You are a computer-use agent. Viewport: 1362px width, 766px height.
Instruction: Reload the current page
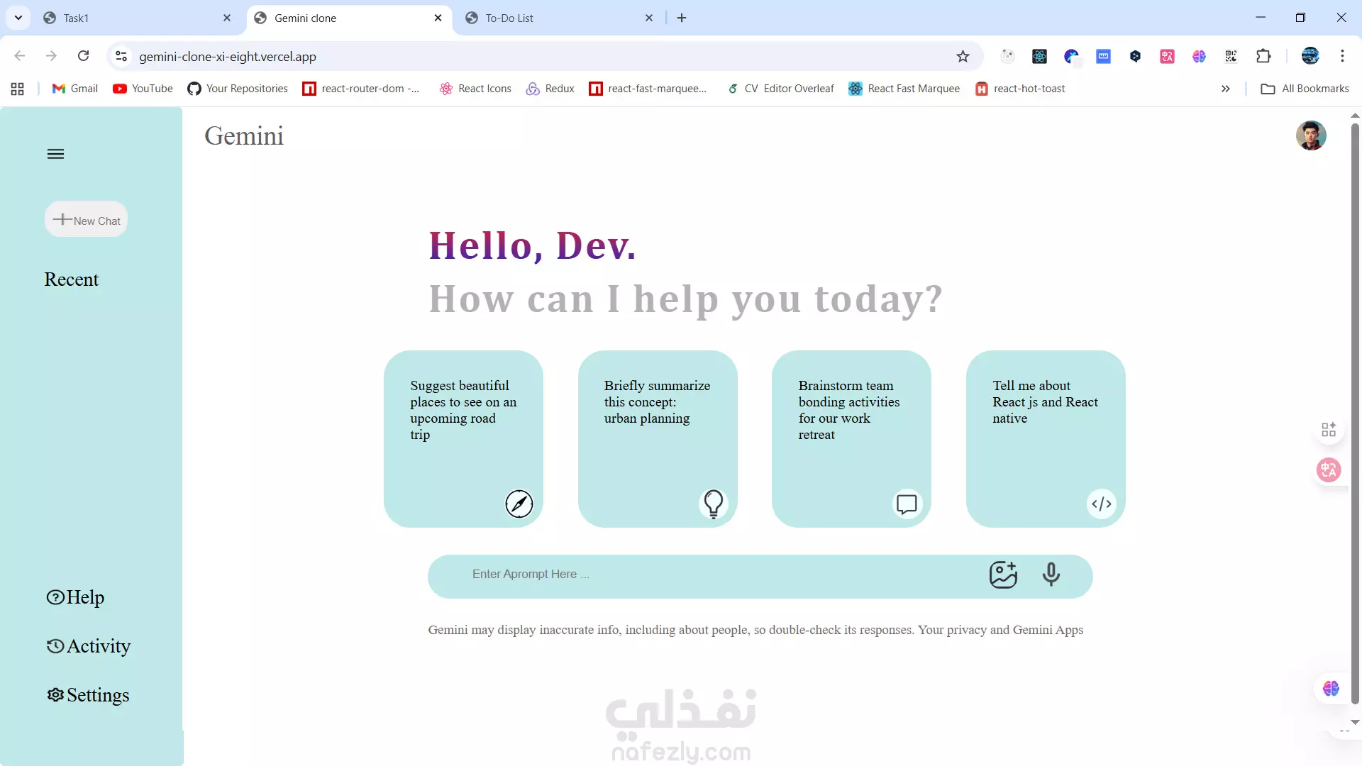pos(83,56)
